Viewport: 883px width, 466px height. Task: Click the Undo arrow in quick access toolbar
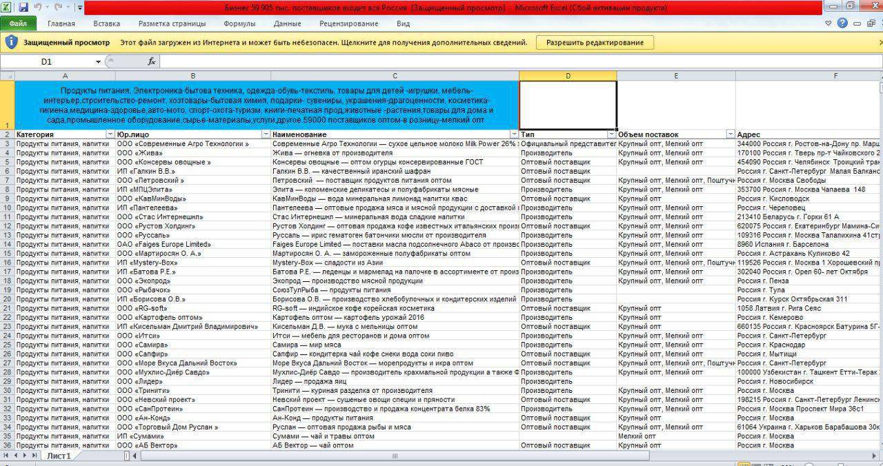37,8
